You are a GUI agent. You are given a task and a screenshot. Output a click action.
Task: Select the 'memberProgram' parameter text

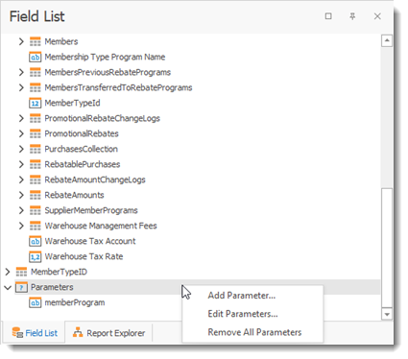(x=75, y=302)
